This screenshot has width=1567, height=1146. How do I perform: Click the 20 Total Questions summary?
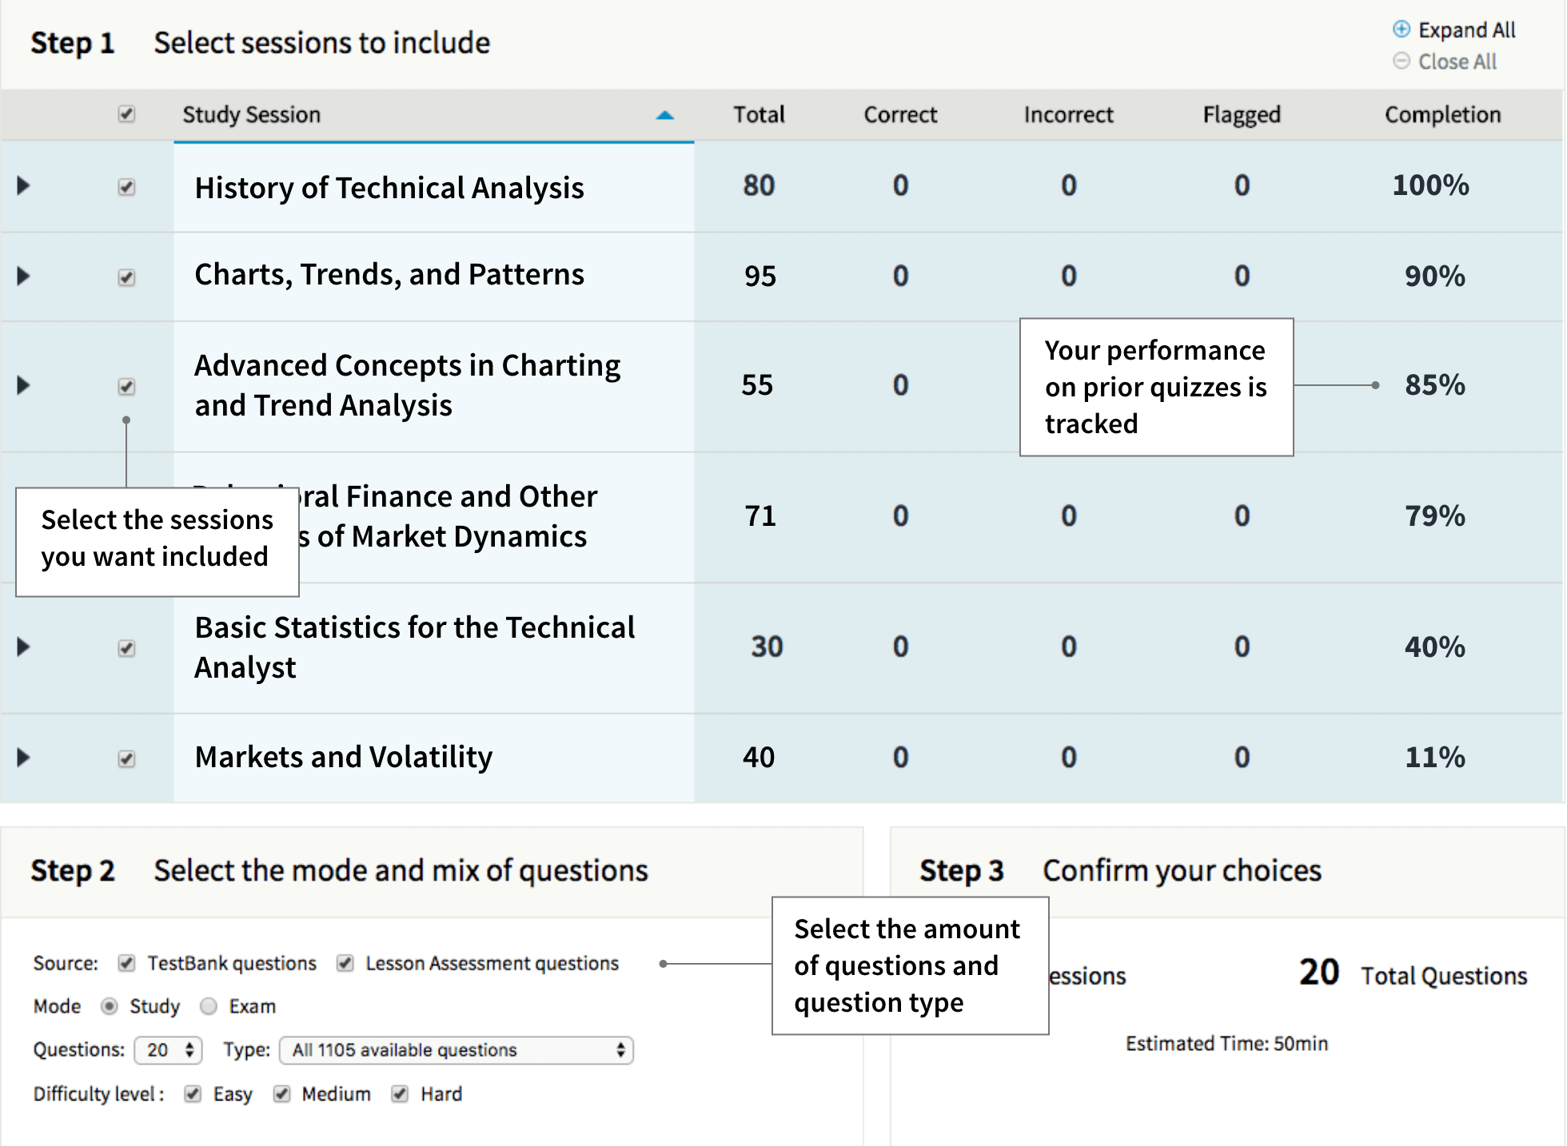tap(1413, 973)
